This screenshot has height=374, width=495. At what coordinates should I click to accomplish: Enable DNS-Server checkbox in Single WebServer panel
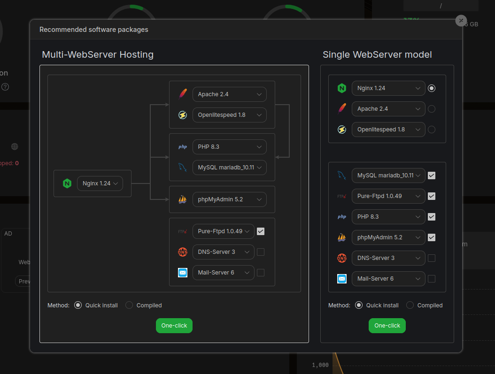[432, 258]
